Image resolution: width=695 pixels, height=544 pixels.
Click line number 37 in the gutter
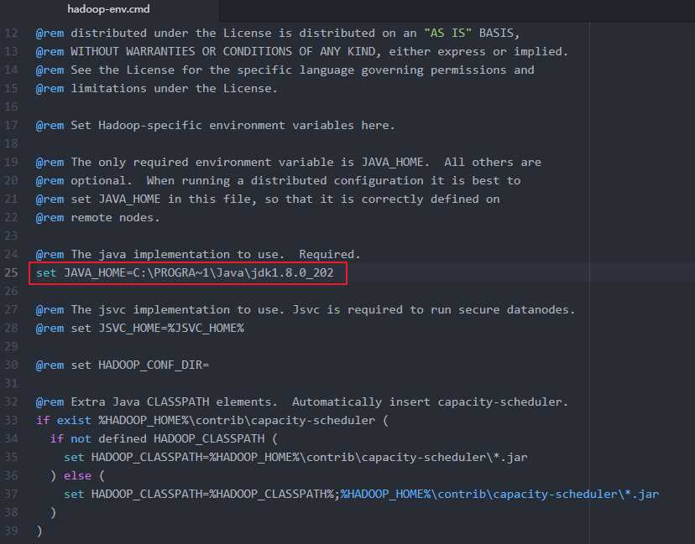pos(11,494)
